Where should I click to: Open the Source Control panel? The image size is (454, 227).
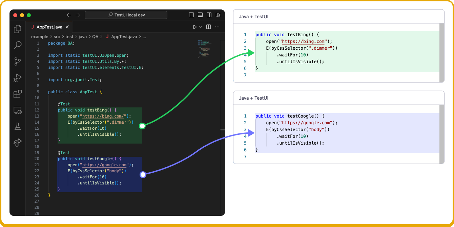pyautogui.click(x=17, y=61)
